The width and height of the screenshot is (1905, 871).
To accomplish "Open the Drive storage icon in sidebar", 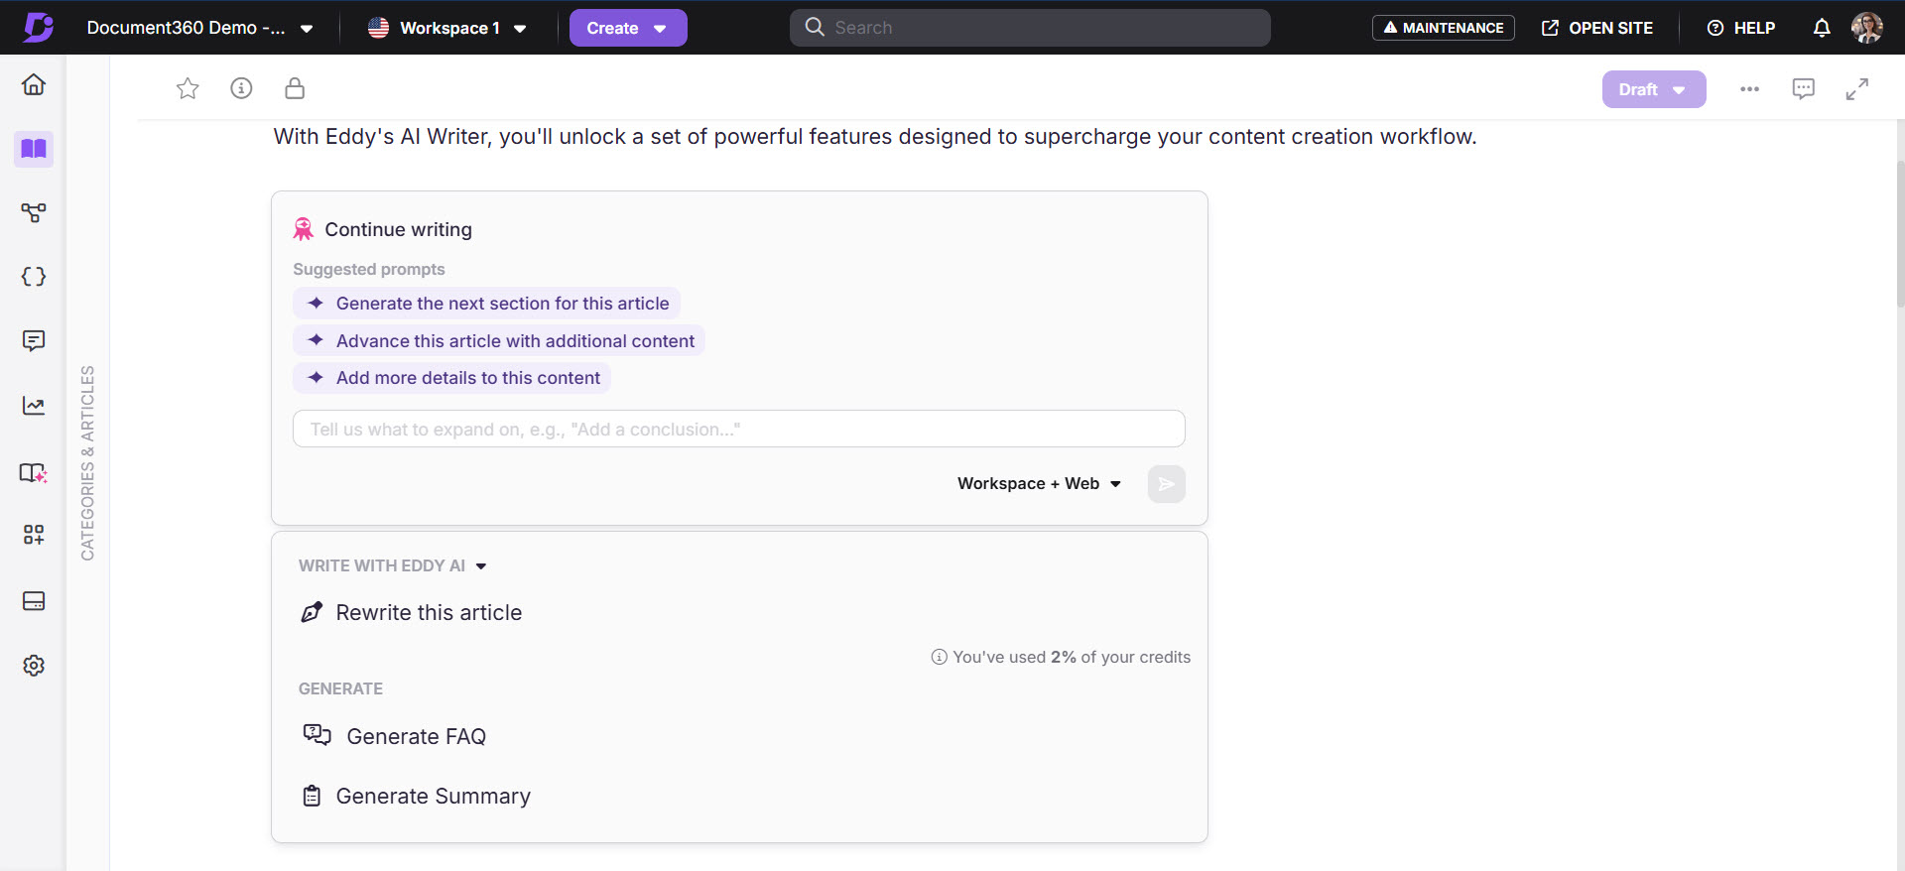I will click(34, 601).
